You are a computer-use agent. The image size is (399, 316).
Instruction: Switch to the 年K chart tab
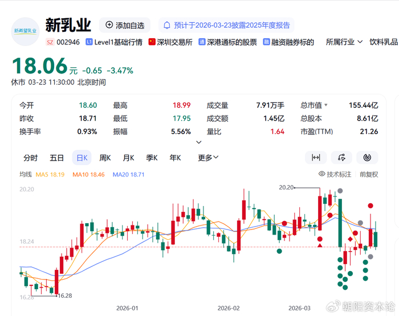pyautogui.click(x=176, y=158)
